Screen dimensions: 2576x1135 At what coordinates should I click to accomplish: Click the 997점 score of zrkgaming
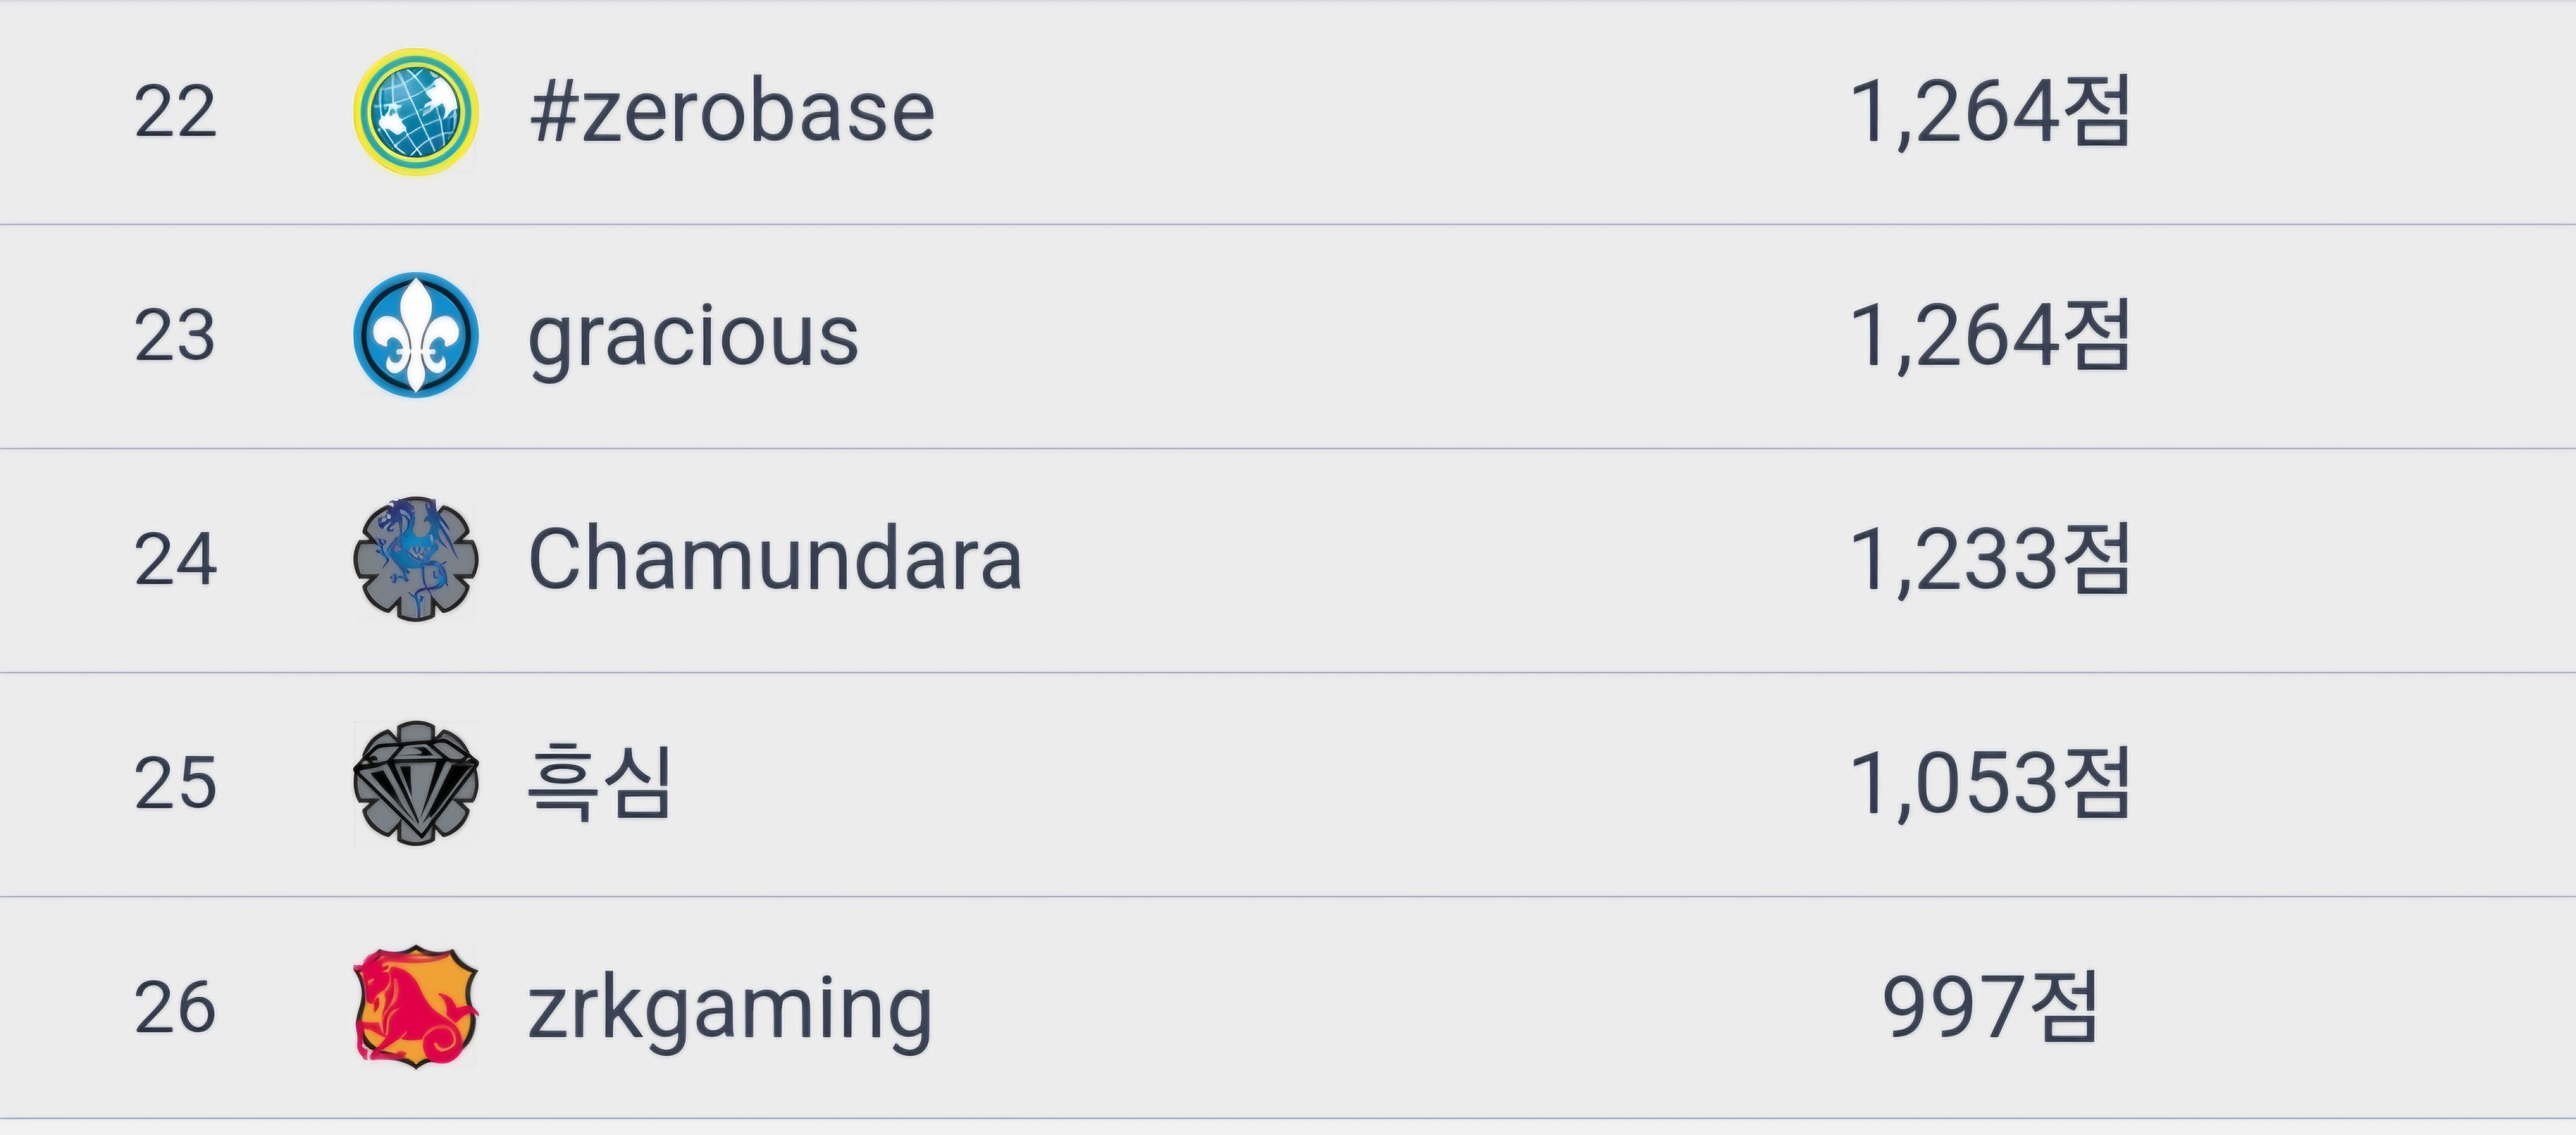pos(1990,1007)
